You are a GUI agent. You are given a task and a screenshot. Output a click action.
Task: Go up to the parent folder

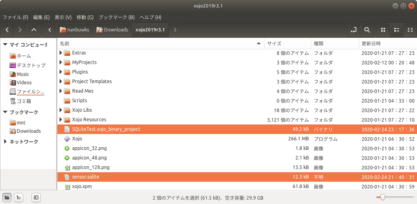(34, 30)
